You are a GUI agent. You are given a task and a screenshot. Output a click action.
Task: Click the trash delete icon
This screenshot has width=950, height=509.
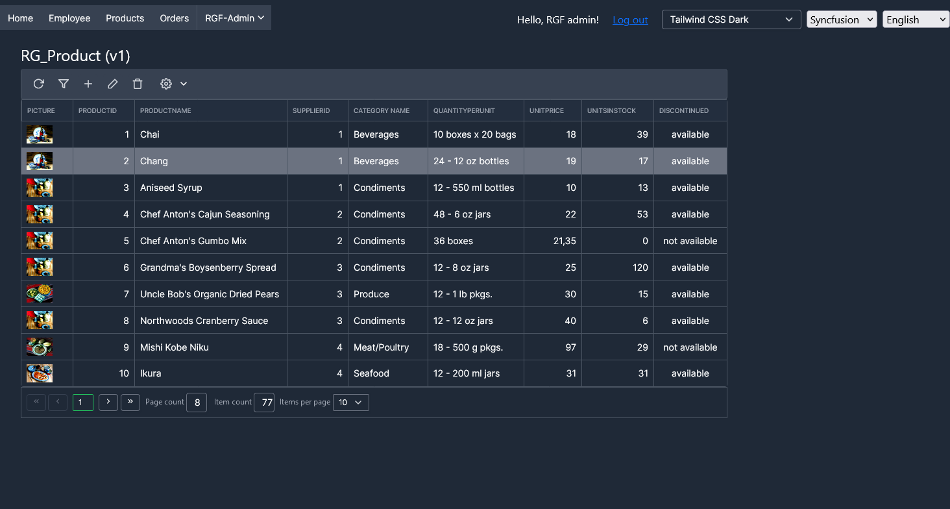138,84
